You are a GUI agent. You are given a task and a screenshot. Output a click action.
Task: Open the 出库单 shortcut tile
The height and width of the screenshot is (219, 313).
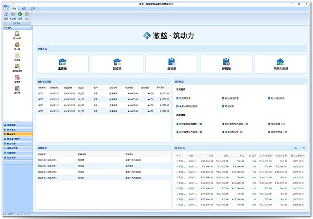point(62,64)
